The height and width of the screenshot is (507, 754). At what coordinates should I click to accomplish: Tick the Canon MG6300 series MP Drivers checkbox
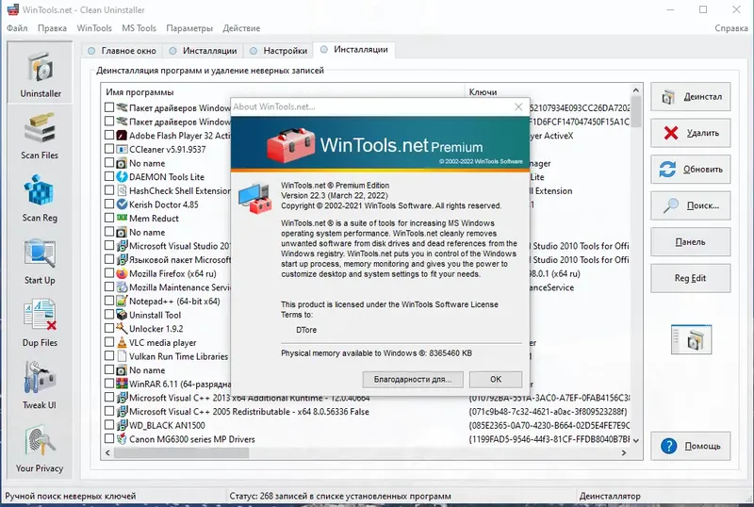(x=109, y=438)
